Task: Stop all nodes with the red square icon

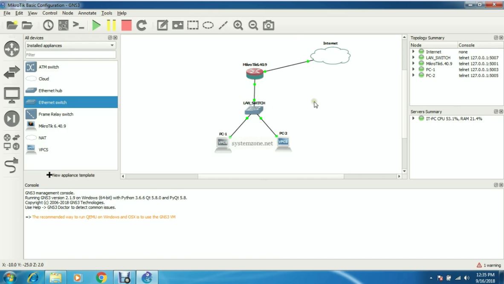Action: (x=125, y=25)
